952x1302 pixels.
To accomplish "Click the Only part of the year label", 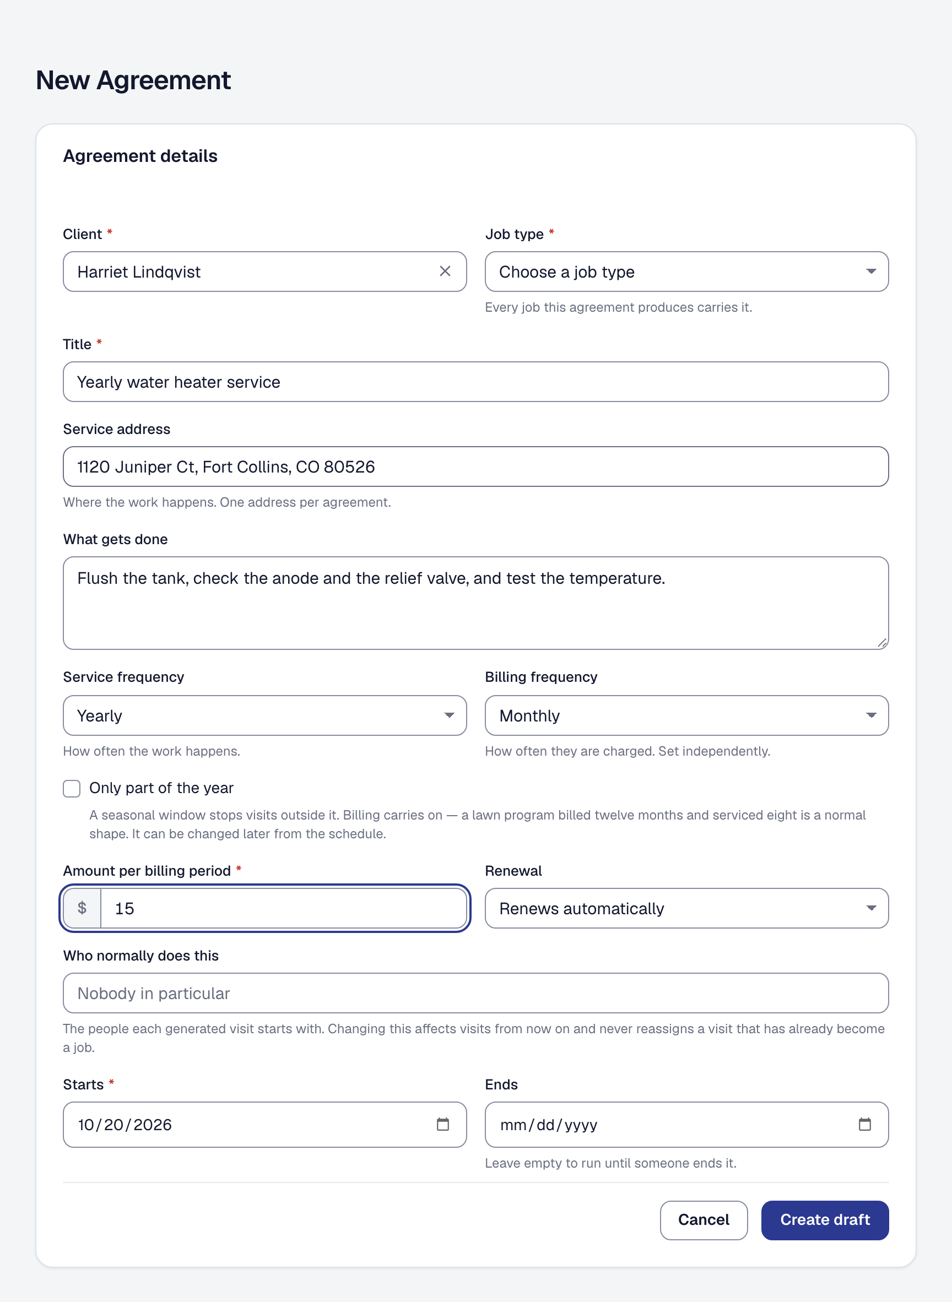I will pyautogui.click(x=161, y=788).
